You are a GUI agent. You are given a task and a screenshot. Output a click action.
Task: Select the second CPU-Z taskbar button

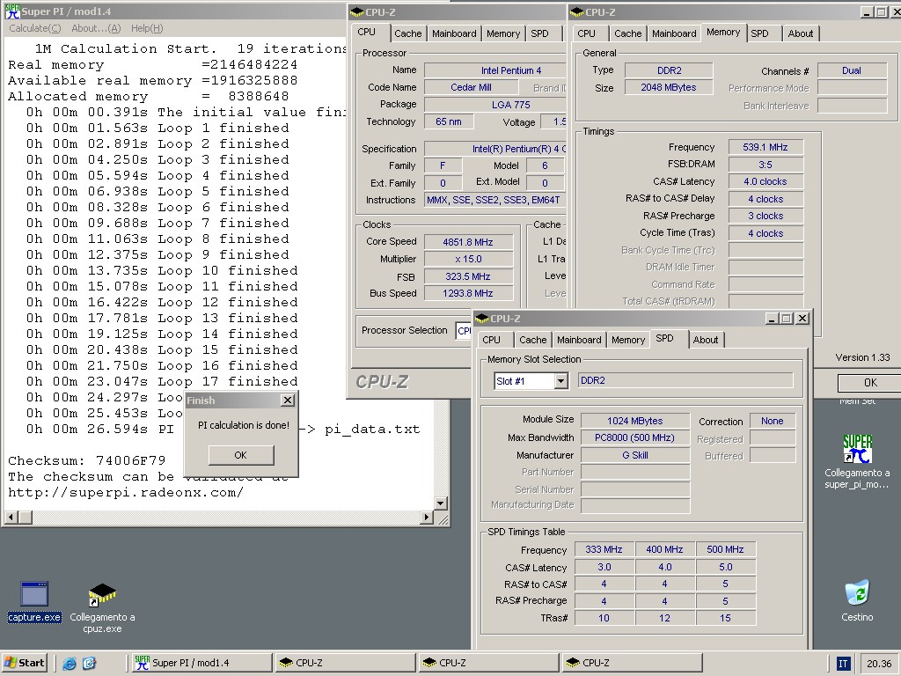[x=487, y=663]
